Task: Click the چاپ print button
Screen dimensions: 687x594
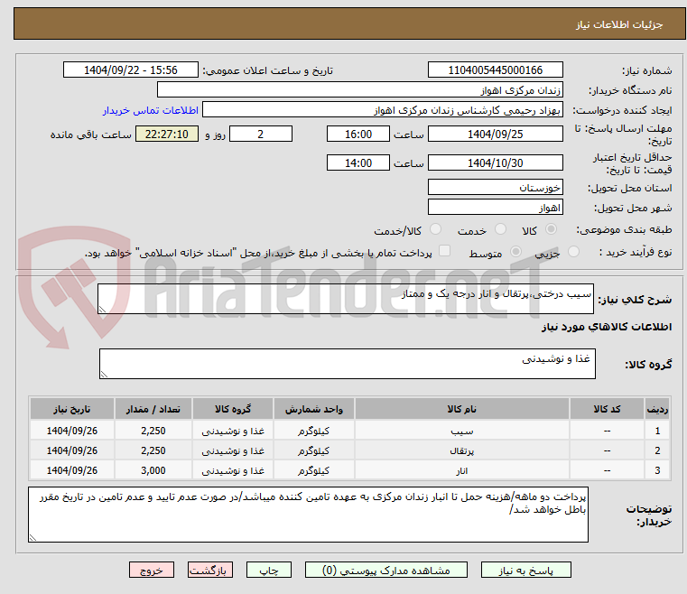Action: [269, 570]
